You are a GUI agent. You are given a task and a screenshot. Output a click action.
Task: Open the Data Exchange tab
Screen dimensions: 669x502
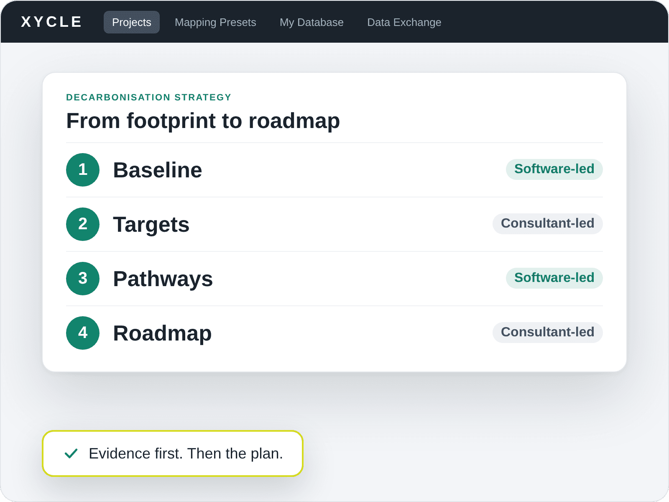(404, 22)
